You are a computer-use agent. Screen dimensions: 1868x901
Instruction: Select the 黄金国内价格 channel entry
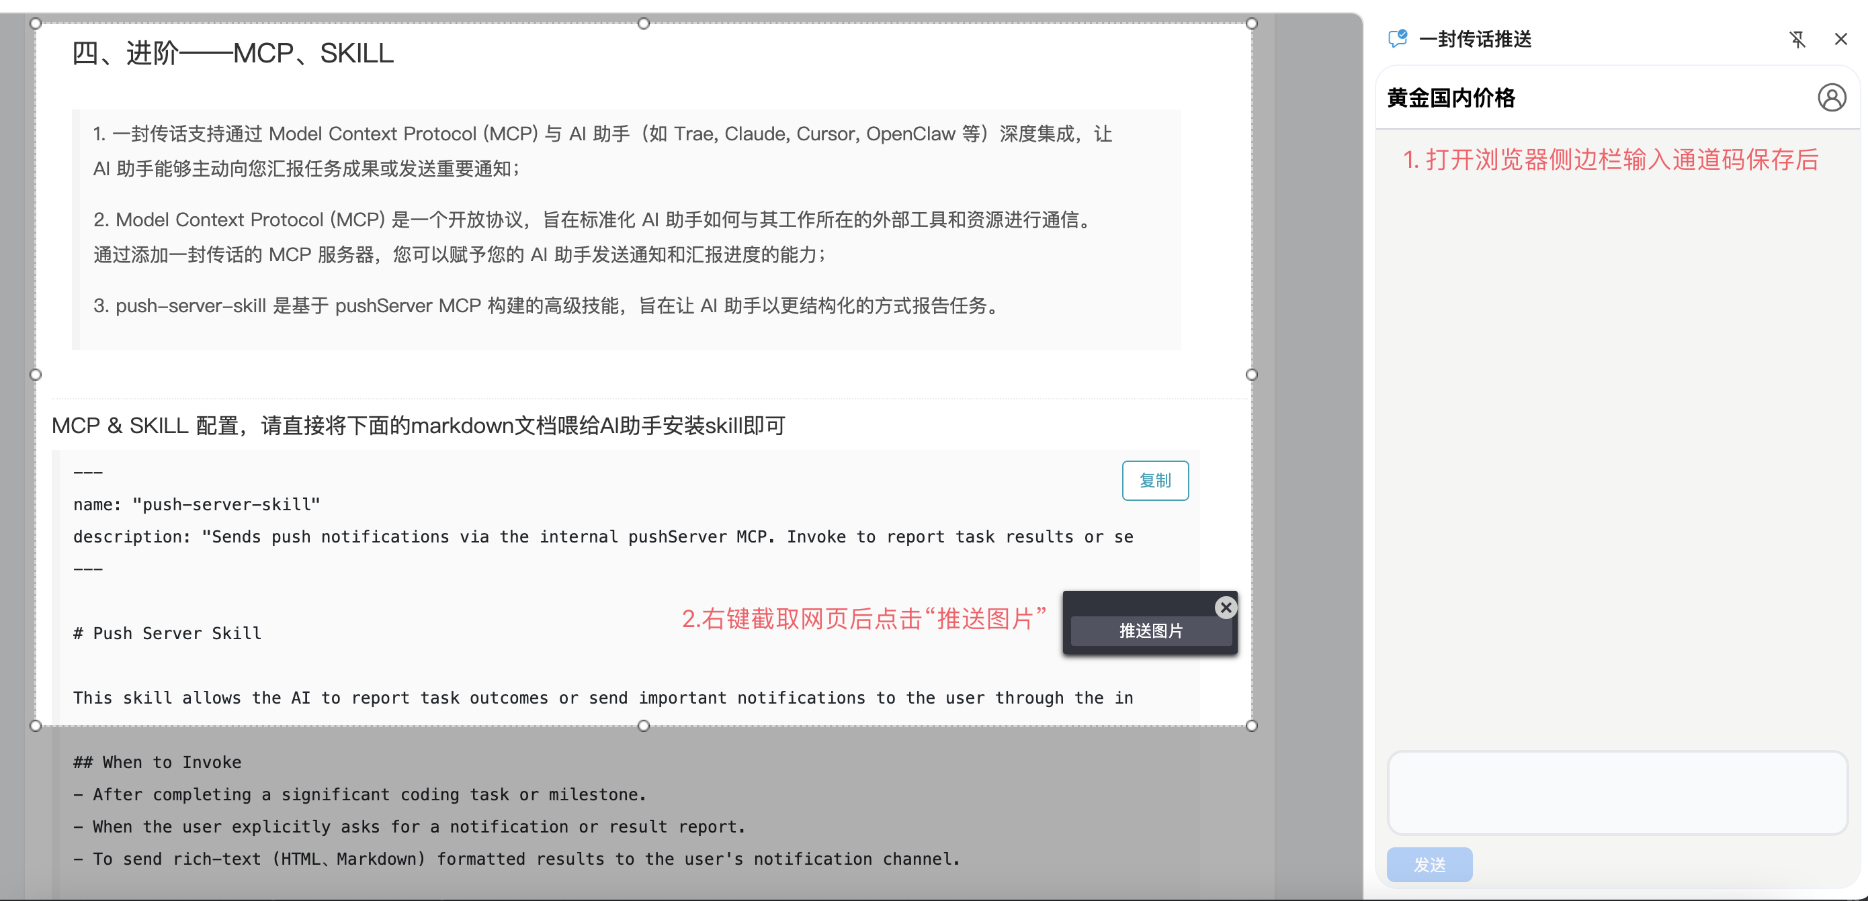[x=1449, y=99]
